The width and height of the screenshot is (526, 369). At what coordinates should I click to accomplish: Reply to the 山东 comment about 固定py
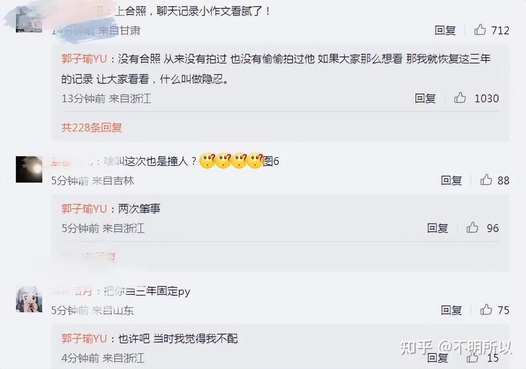click(451, 310)
